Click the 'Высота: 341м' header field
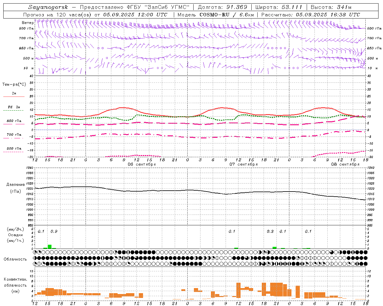 (x=331, y=7)
